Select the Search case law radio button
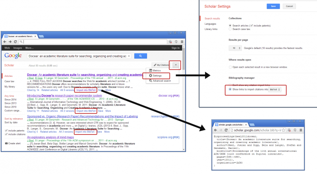Screen dimensions: 317x174 [x=230, y=29]
